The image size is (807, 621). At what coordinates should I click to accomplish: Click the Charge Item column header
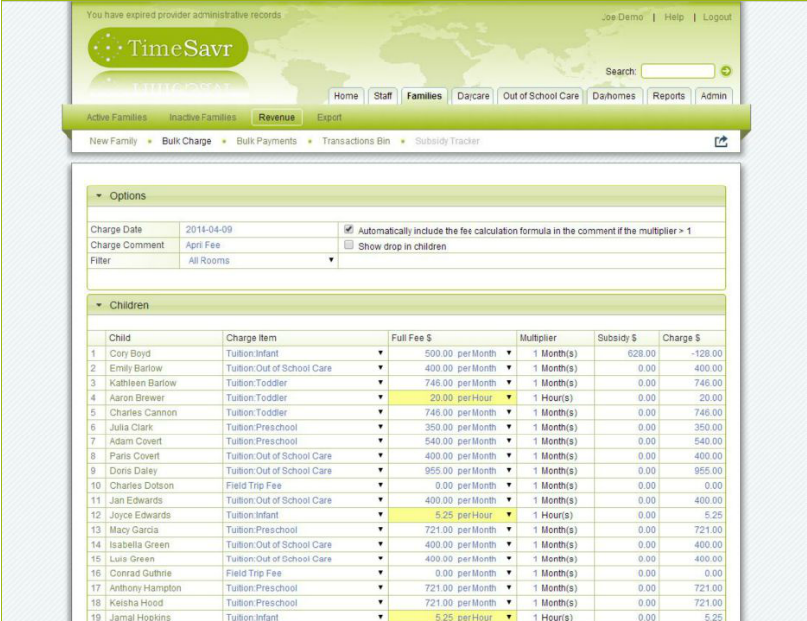[x=251, y=338]
